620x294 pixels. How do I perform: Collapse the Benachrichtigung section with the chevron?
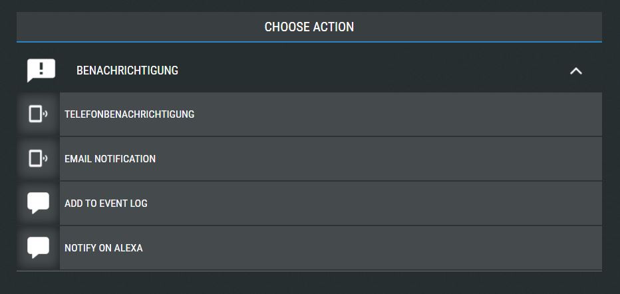[575, 71]
